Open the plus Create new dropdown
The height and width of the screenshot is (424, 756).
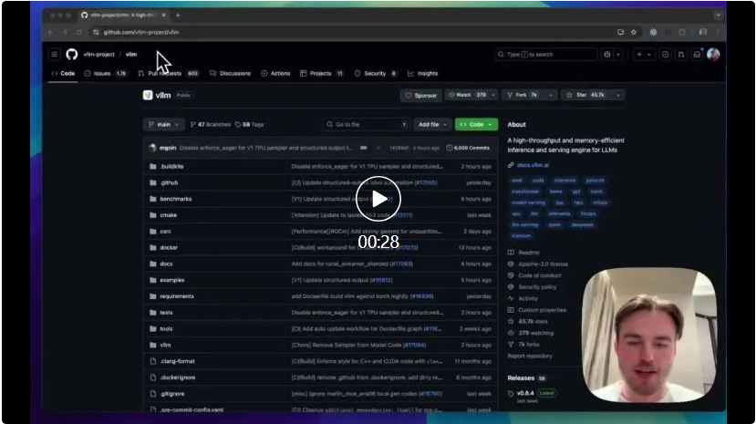[644, 55]
